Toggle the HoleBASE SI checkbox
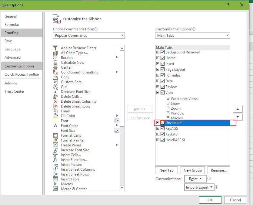 pyautogui.click(x=162, y=140)
